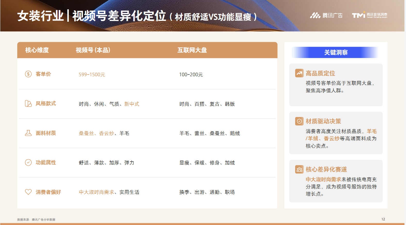This screenshot has height=225, width=406.
Task: Click the people icon beside 核心差异化赛道
Action: pos(299,169)
